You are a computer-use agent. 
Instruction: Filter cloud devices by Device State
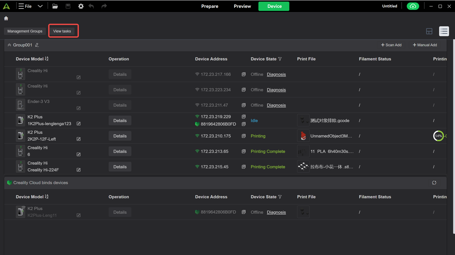280,197
